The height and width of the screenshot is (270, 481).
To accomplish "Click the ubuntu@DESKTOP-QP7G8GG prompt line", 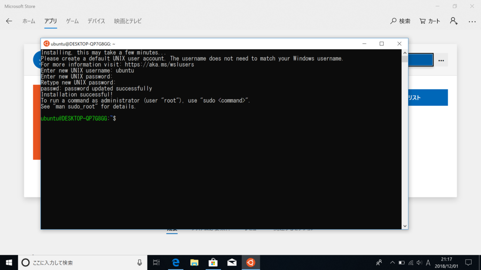I will click(x=78, y=119).
